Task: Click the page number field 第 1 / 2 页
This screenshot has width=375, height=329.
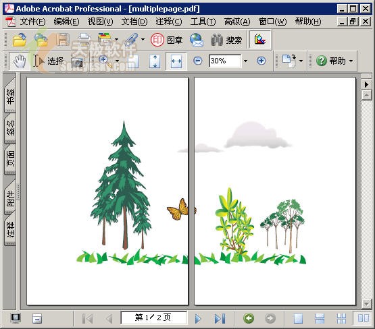Action: (x=153, y=318)
